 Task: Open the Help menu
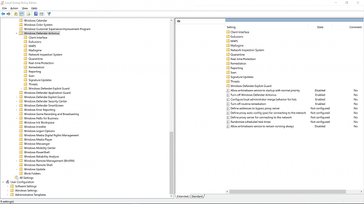point(34,8)
